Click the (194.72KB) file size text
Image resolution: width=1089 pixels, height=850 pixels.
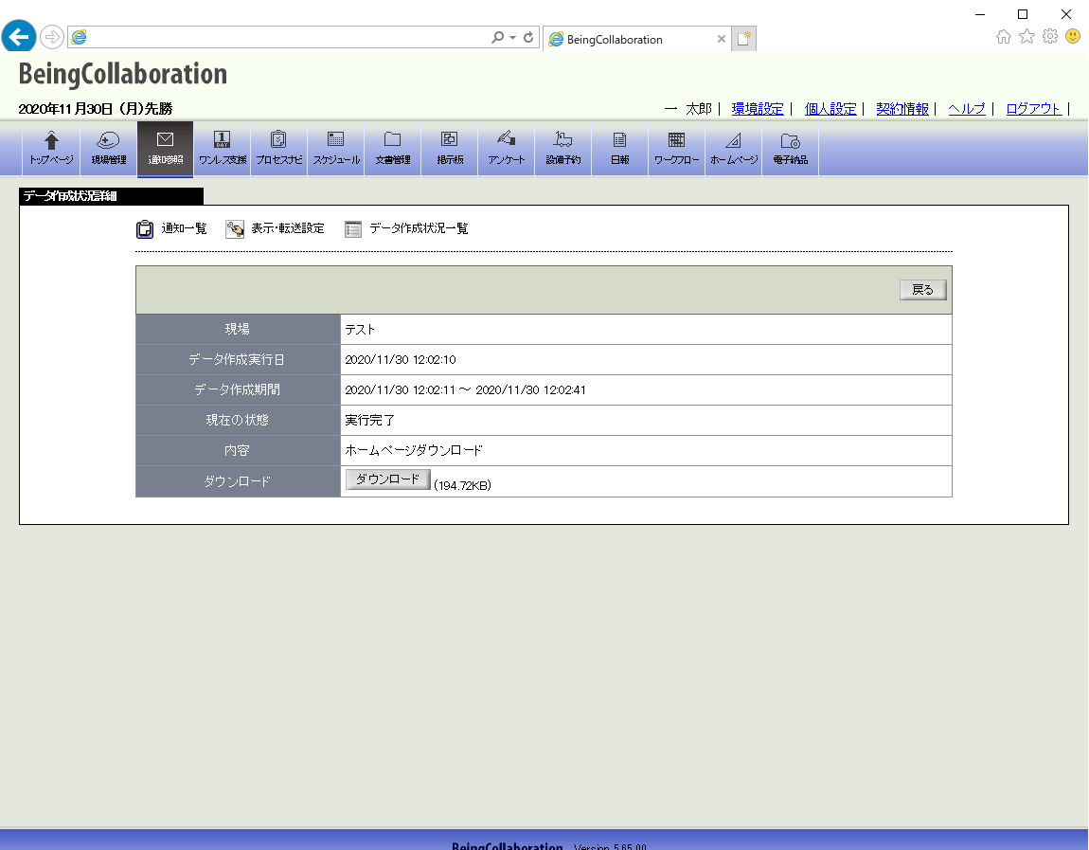462,486
